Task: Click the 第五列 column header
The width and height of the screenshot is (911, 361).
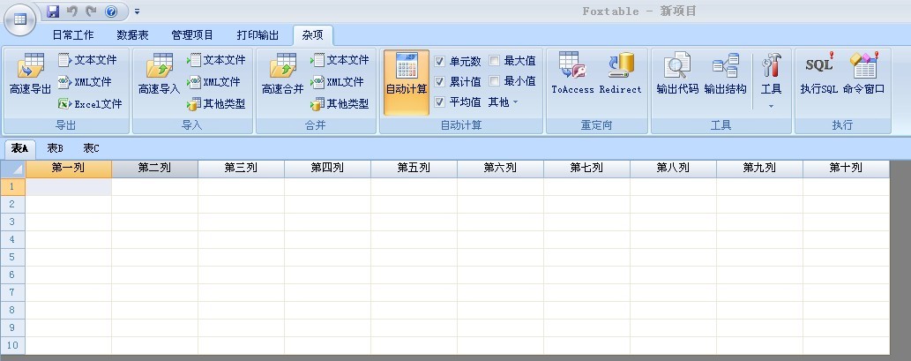Action: coord(414,169)
